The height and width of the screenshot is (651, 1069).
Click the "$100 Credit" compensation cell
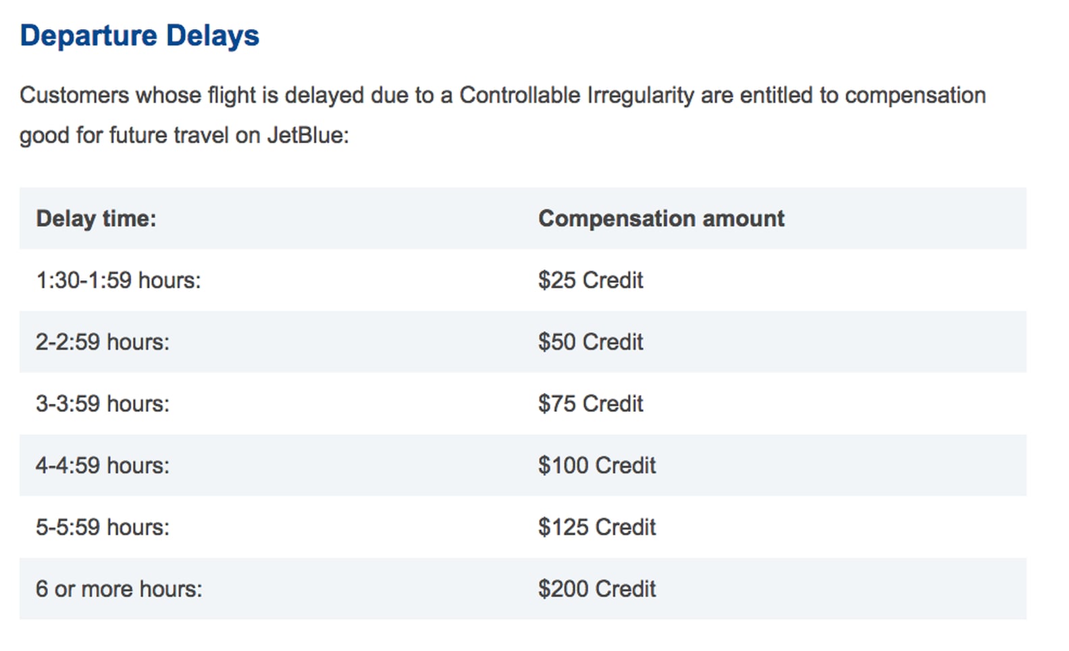(597, 465)
